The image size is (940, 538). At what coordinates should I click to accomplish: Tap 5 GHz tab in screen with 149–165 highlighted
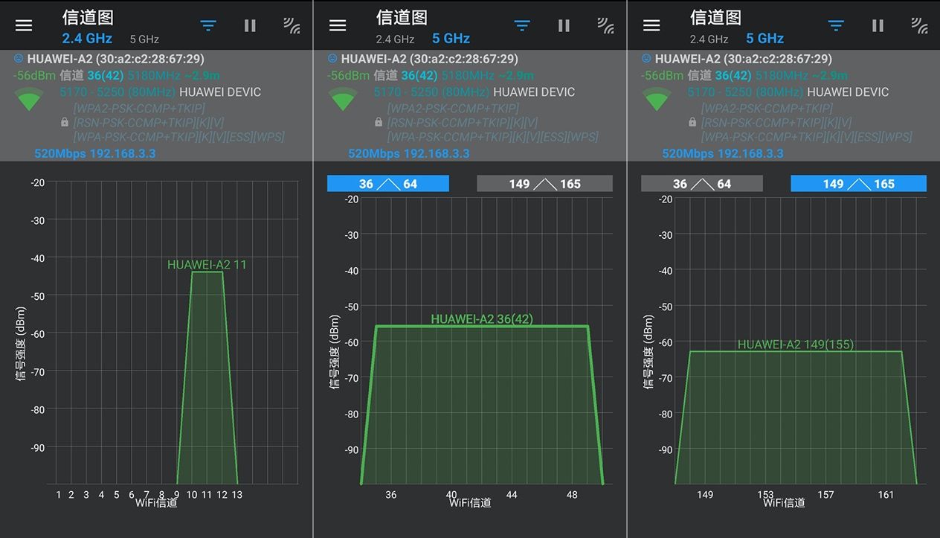(x=765, y=38)
